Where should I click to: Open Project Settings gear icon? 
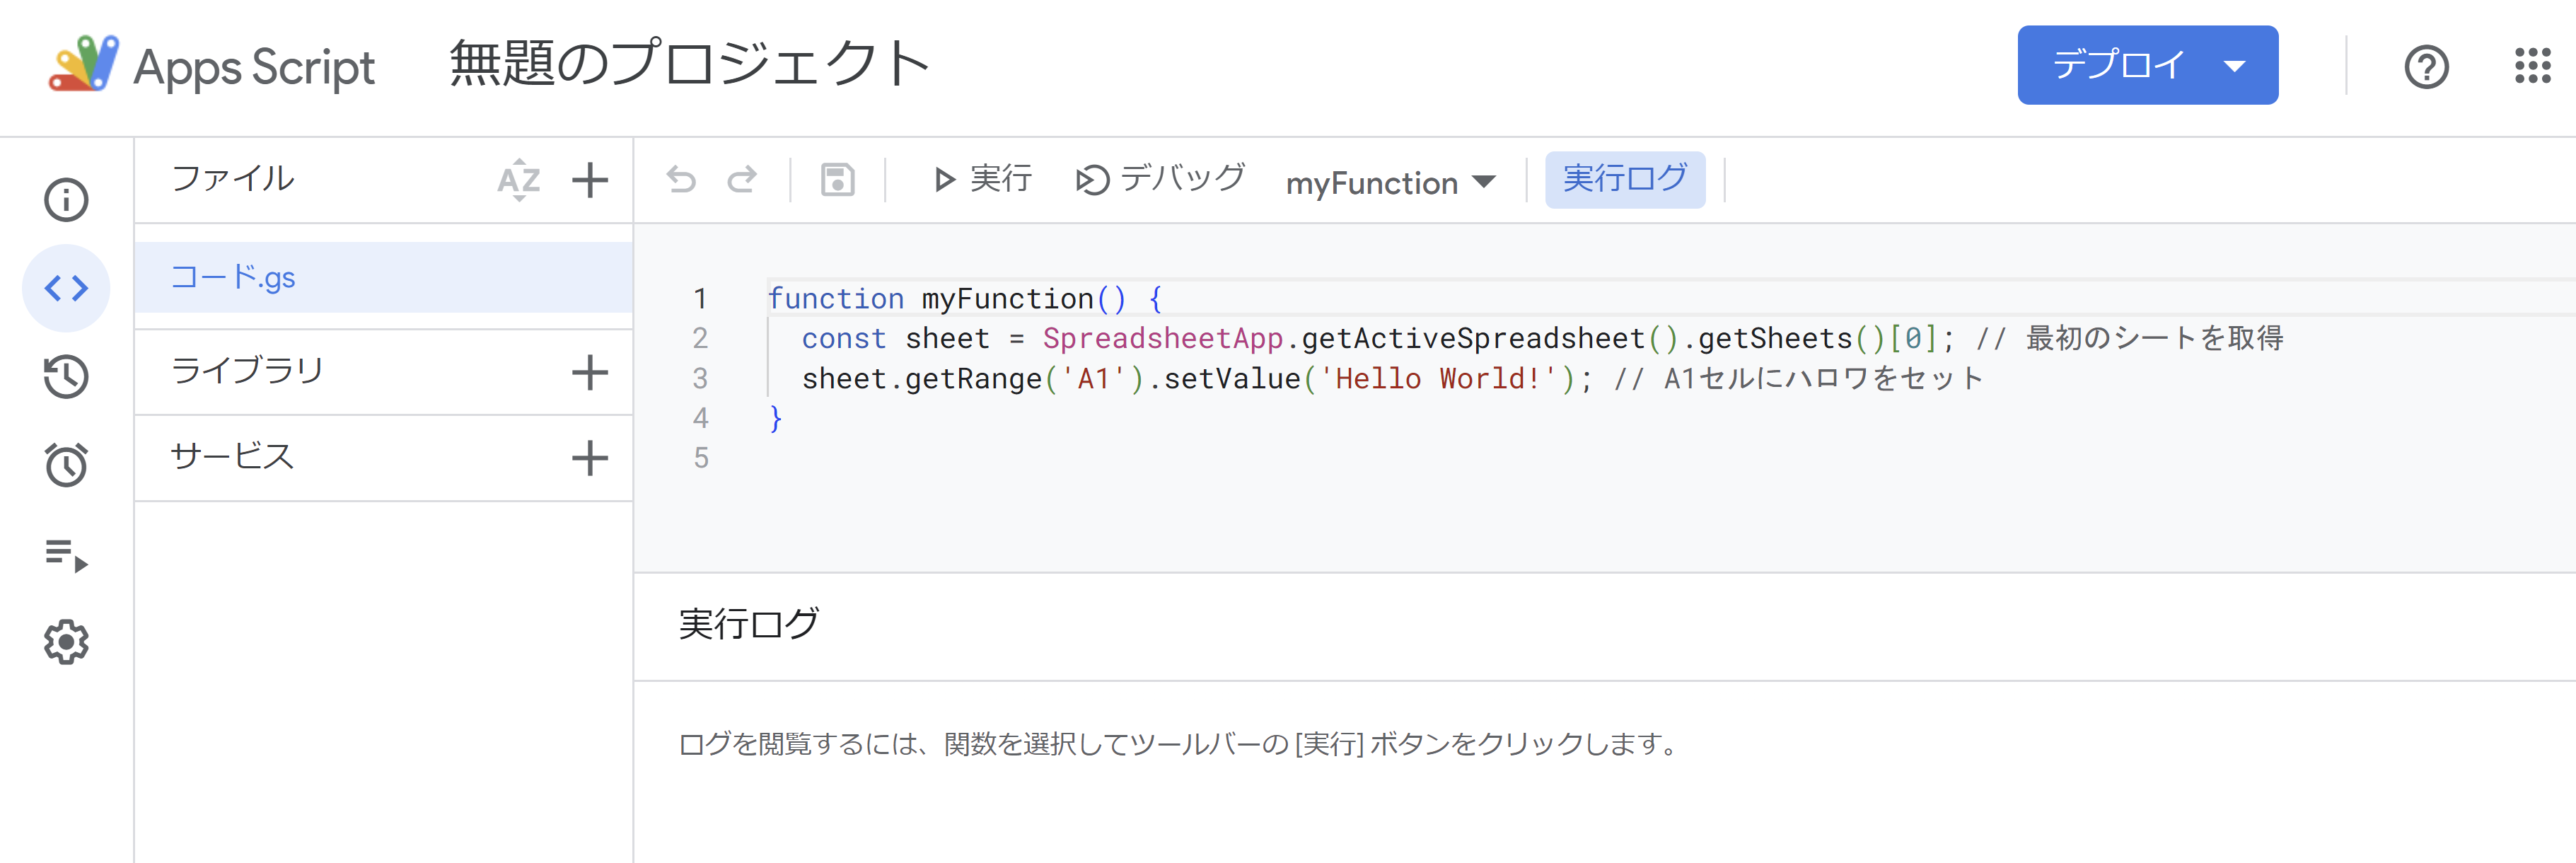point(66,642)
